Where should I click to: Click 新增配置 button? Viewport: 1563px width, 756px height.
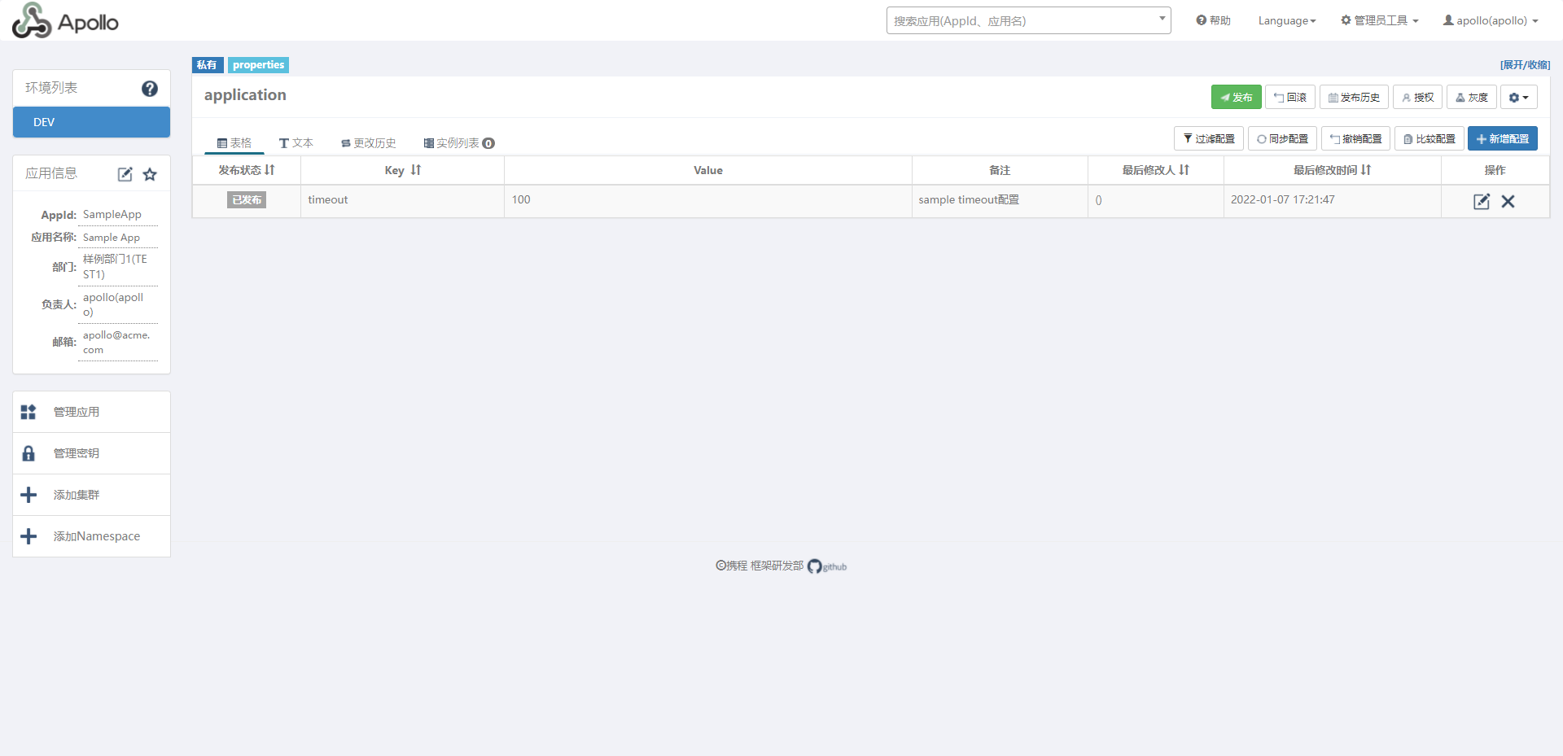pyautogui.click(x=1503, y=138)
